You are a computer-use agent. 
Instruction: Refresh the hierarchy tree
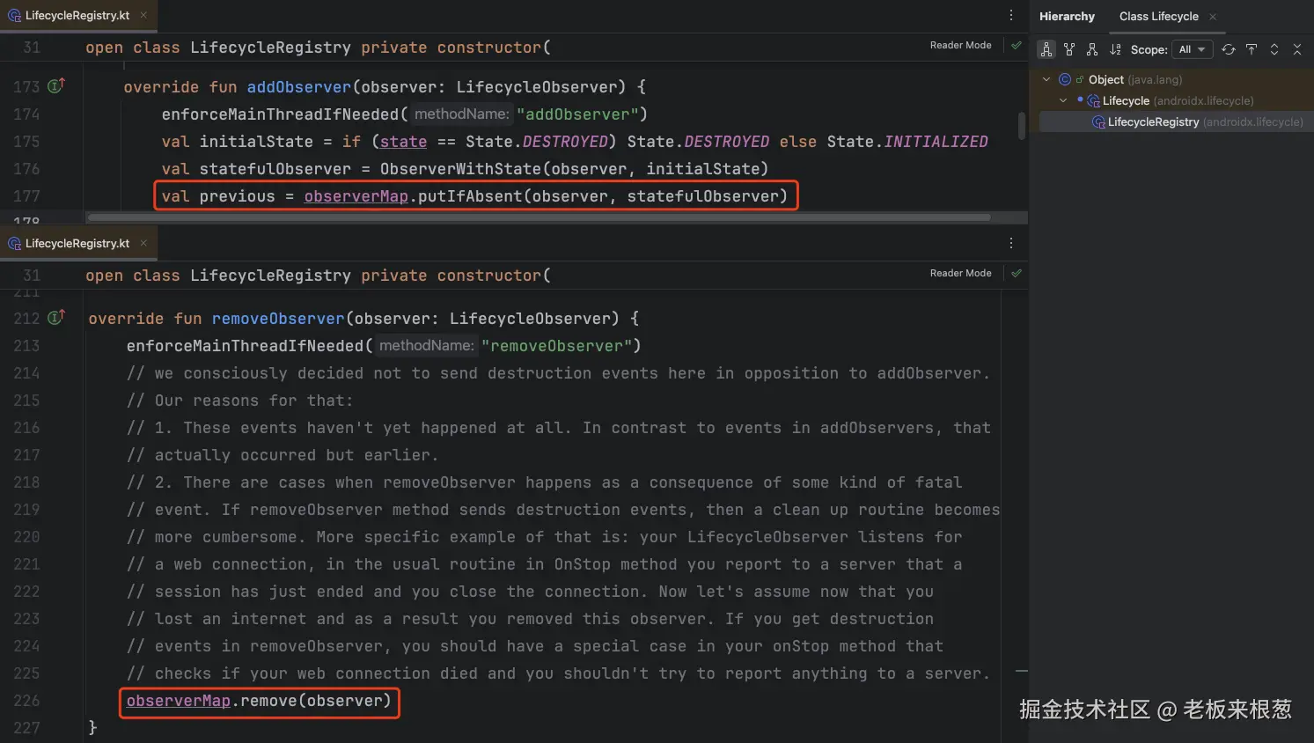pos(1229,49)
